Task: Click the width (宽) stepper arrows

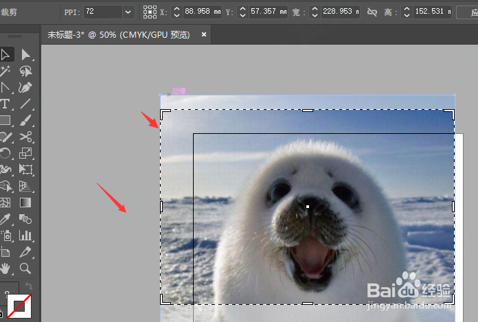Action: [315, 12]
